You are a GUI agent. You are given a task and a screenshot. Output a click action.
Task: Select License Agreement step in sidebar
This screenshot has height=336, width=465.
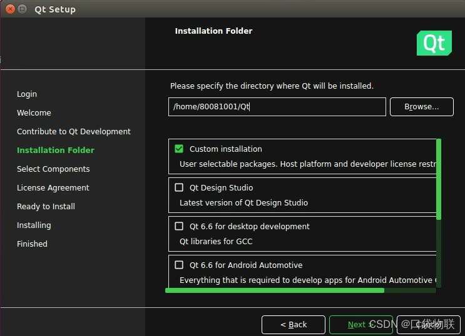tap(53, 188)
